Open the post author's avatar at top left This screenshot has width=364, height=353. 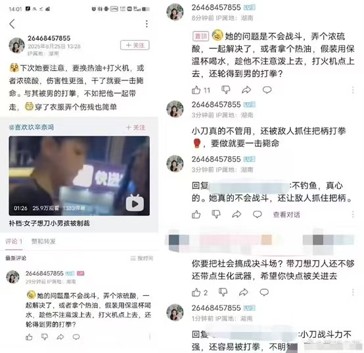click(16, 45)
